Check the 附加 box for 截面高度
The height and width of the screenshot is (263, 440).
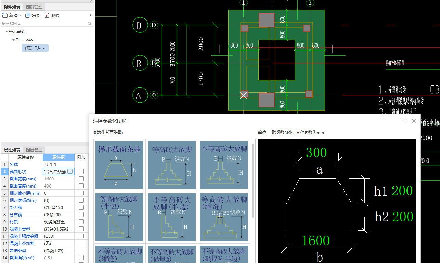(81, 186)
